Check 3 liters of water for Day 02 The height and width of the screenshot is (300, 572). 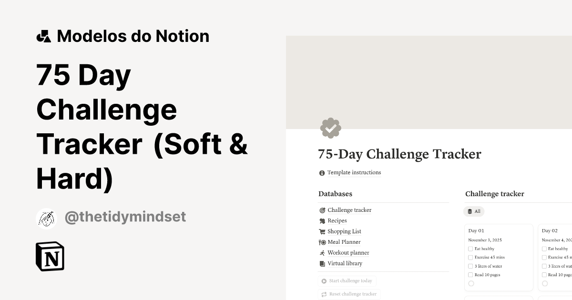pyautogui.click(x=544, y=266)
